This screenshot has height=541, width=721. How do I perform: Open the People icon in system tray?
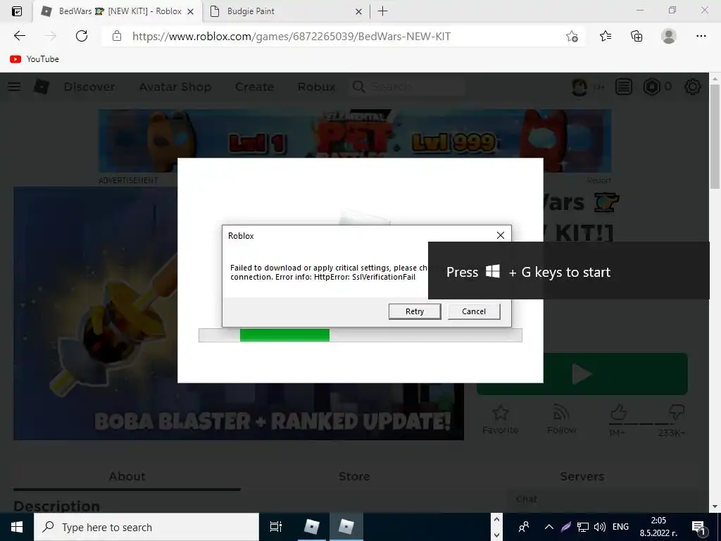[523, 527]
